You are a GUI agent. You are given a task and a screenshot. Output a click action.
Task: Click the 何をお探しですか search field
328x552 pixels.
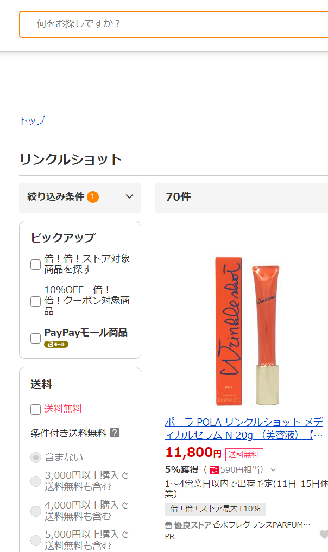pyautogui.click(x=174, y=24)
